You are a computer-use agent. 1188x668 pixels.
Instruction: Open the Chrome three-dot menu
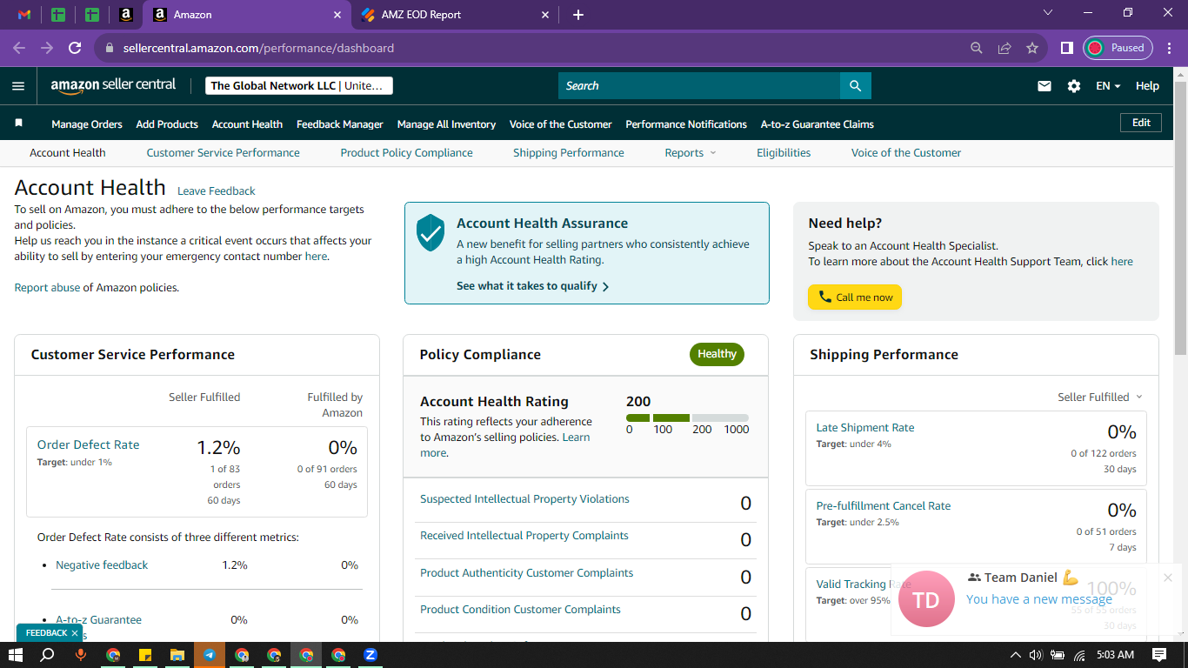tap(1168, 48)
